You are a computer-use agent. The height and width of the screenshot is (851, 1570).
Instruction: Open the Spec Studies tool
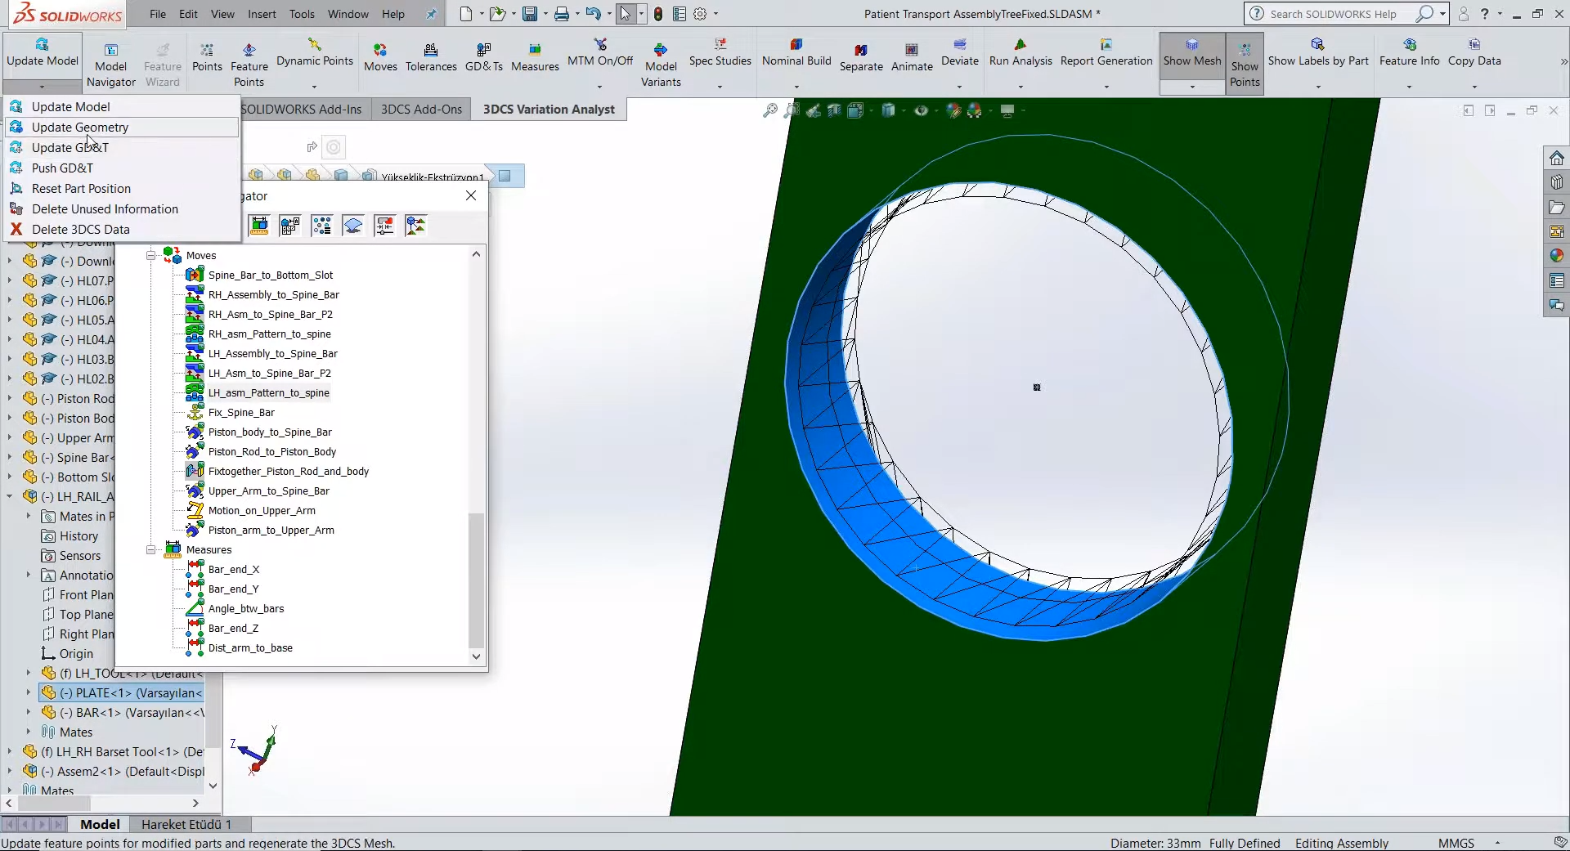click(x=720, y=56)
